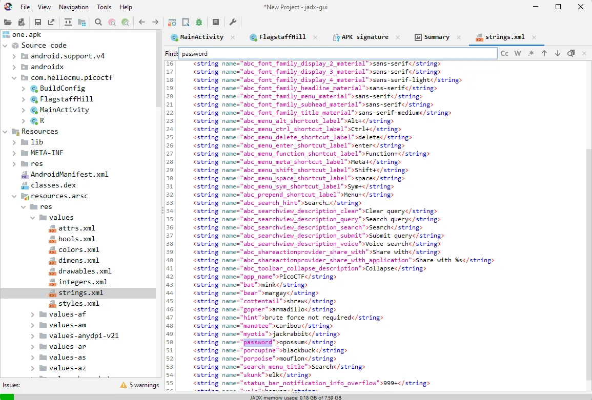592x400 pixels.
Task: Select classes.dex in the tree
Action: coord(53,185)
